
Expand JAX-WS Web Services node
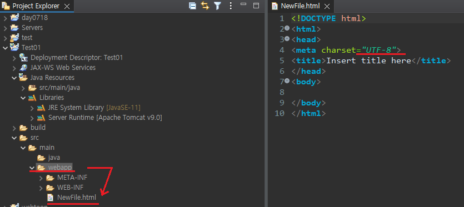coord(14,68)
